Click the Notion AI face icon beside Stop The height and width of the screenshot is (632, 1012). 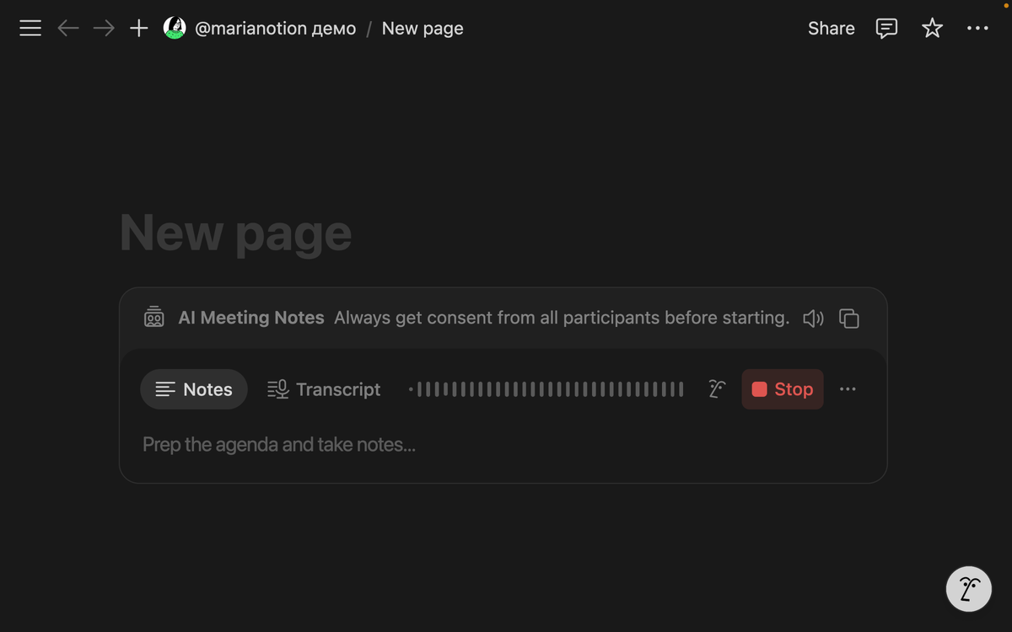click(x=717, y=389)
